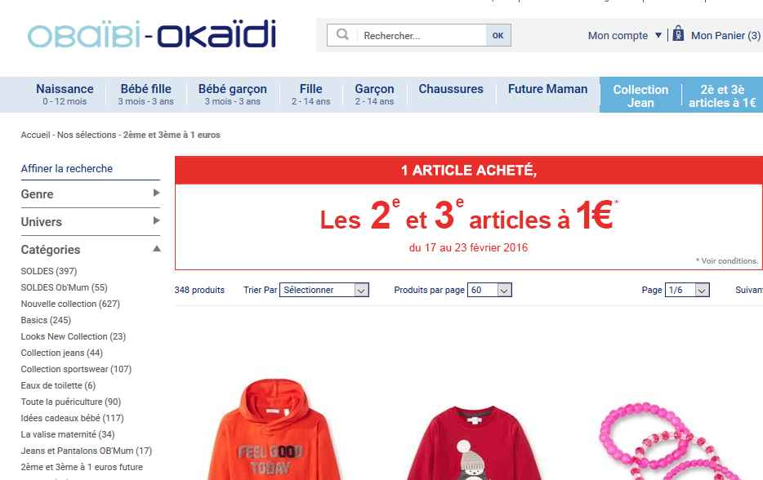The width and height of the screenshot is (763, 480).
Task: Go to Accueil in the breadcrumb
Action: click(x=35, y=135)
